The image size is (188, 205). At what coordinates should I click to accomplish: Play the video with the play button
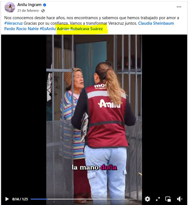7,199
